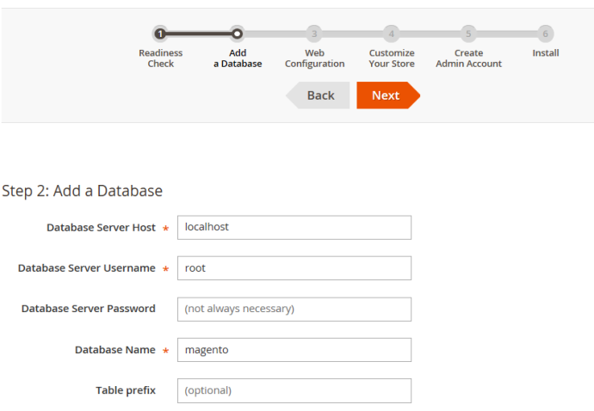594x411 pixels.
Task: Click into the Table prefix field
Action: click(294, 390)
